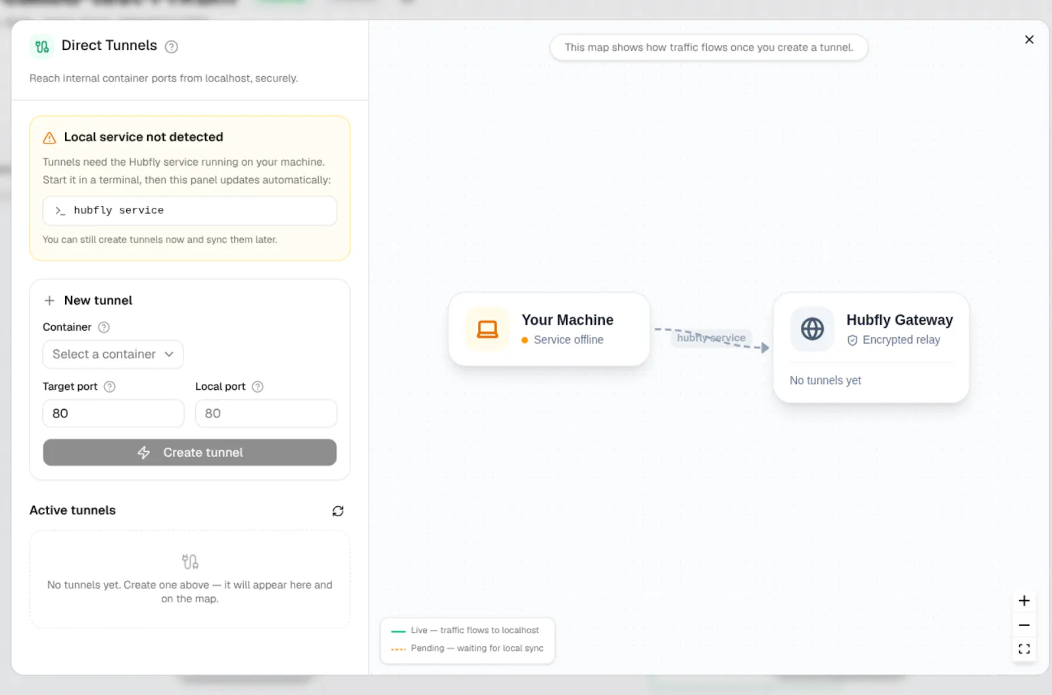The image size is (1052, 695).
Task: Click the Create tunnel button
Action: [x=189, y=452]
